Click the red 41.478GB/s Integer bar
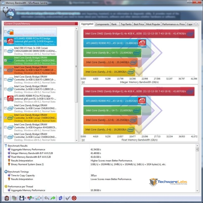Screen dimensions: 203x203 [139, 34]
